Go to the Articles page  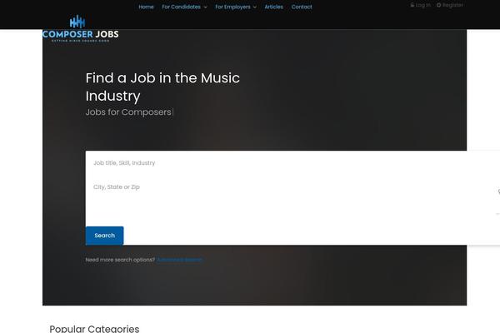(x=273, y=7)
